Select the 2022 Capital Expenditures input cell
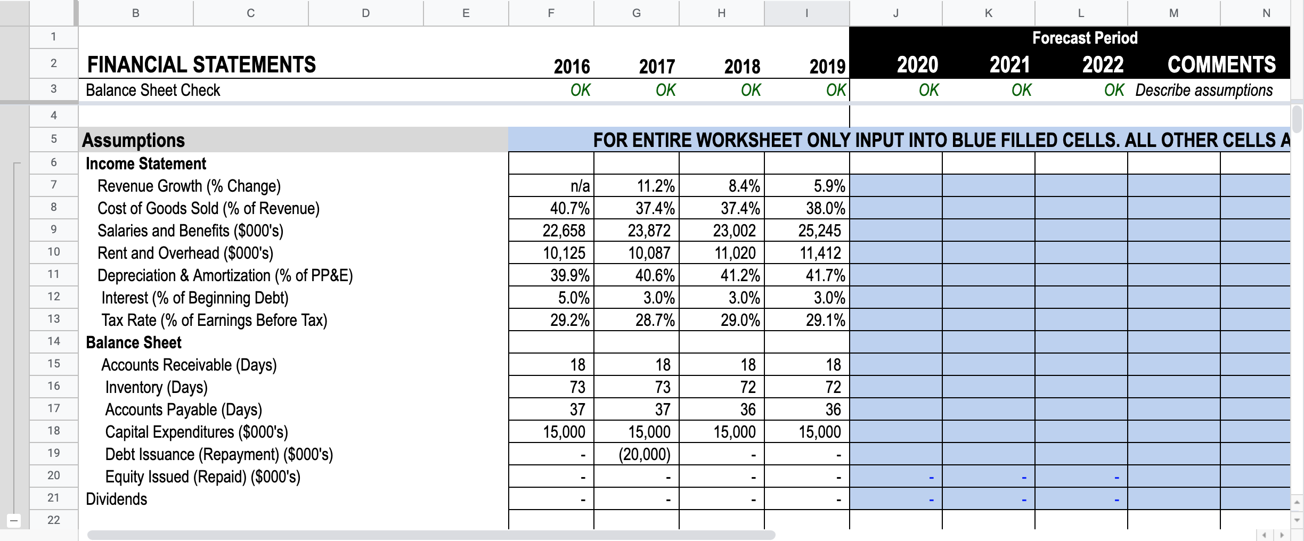The width and height of the screenshot is (1304, 541). click(1081, 432)
